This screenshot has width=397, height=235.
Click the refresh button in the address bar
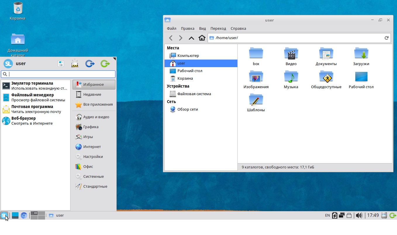click(x=386, y=38)
